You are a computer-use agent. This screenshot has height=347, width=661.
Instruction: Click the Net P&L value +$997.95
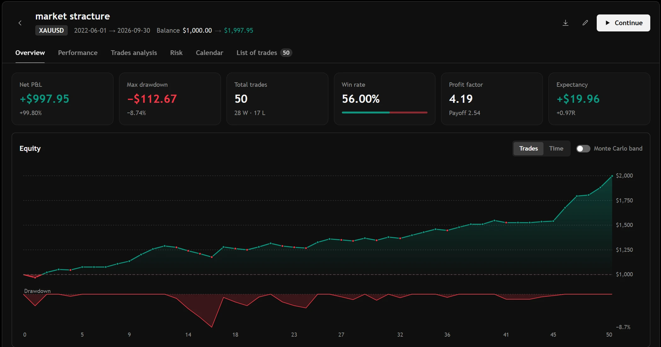pyautogui.click(x=44, y=99)
